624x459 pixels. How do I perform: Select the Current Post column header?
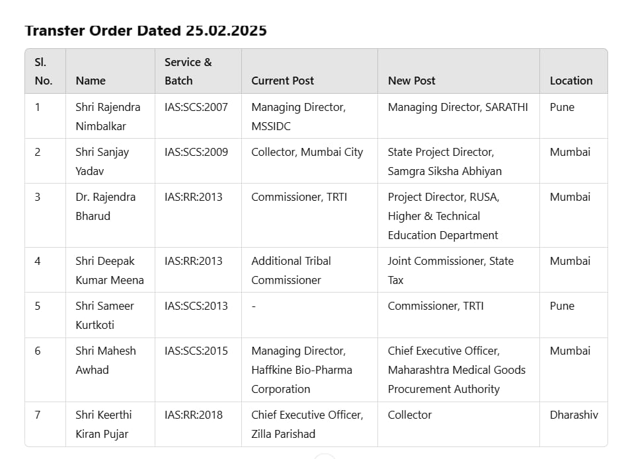pos(282,81)
